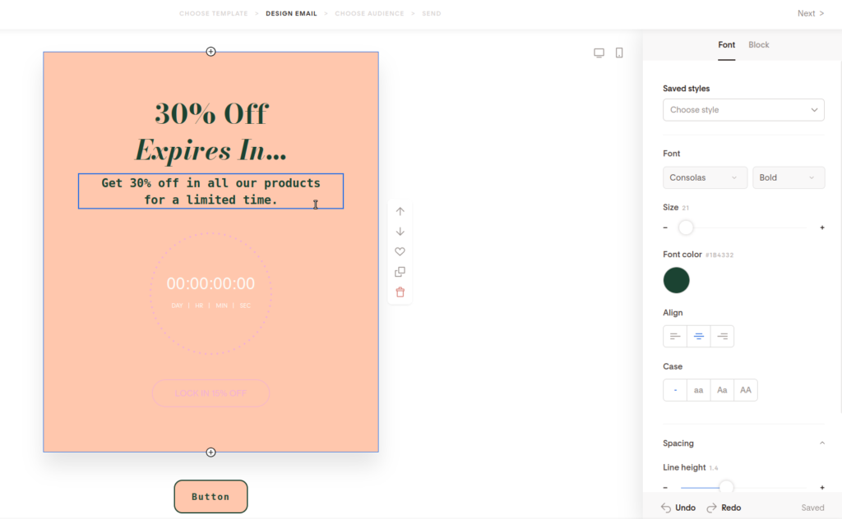The height and width of the screenshot is (519, 842).
Task: Switch to desktop preview icon
Action: tap(599, 53)
